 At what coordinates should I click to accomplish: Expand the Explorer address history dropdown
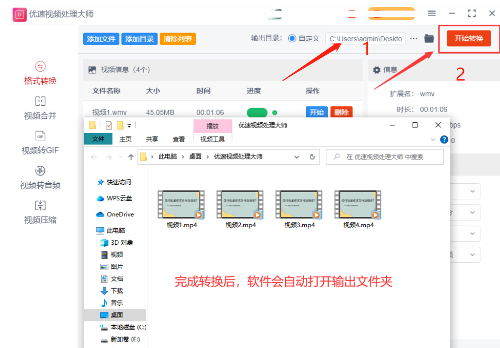(296, 157)
